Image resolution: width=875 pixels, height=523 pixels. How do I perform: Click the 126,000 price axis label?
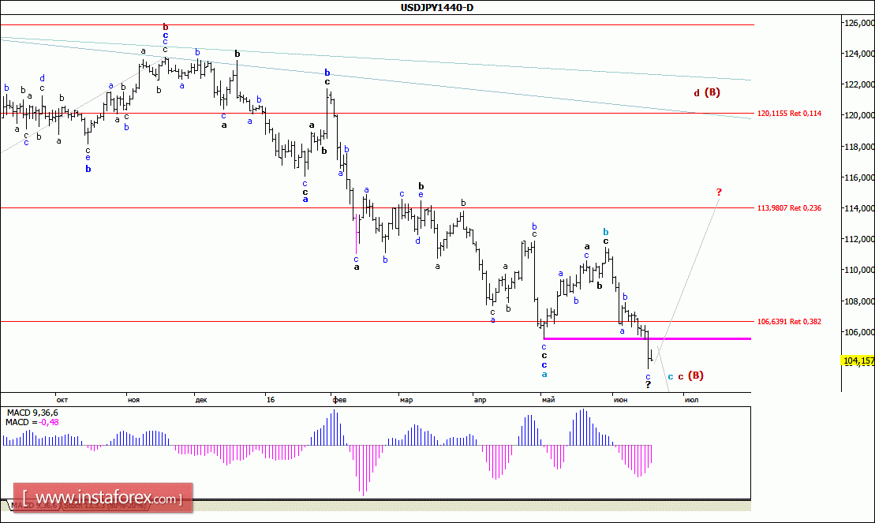coord(859,23)
